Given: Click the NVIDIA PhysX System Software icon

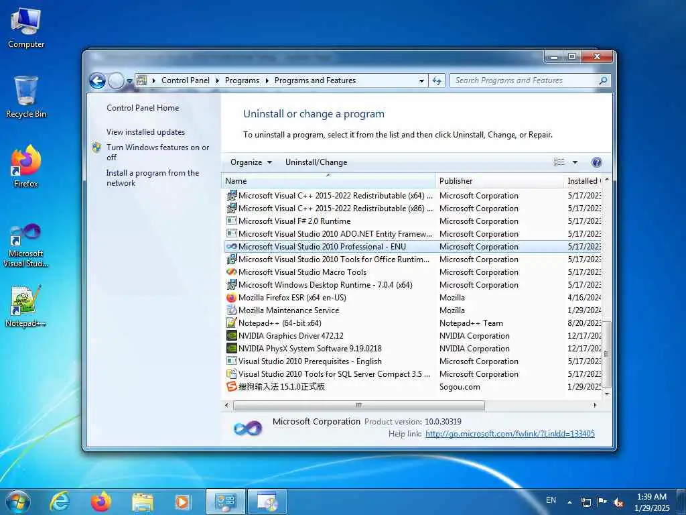Looking at the screenshot, I should [231, 349].
